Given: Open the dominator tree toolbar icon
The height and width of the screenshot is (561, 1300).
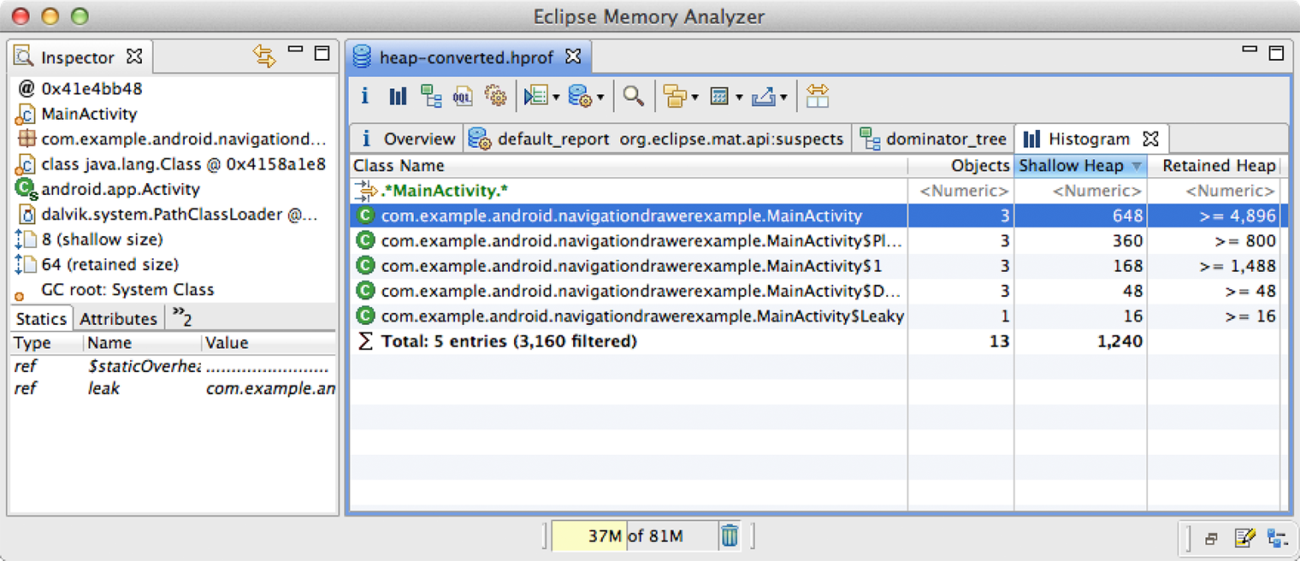Looking at the screenshot, I should pos(431,96).
